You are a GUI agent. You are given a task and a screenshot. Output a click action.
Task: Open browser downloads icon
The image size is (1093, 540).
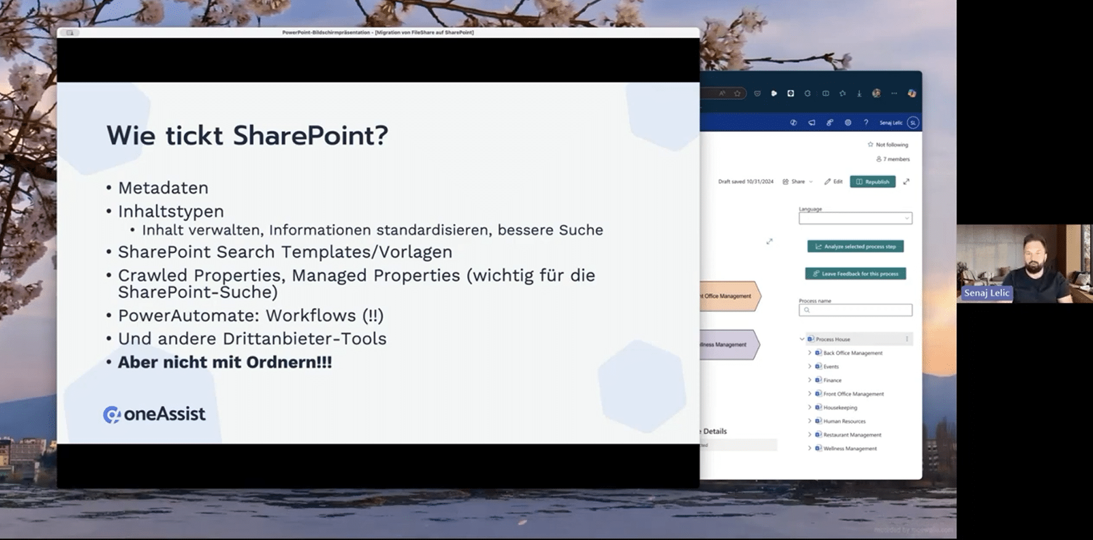859,94
